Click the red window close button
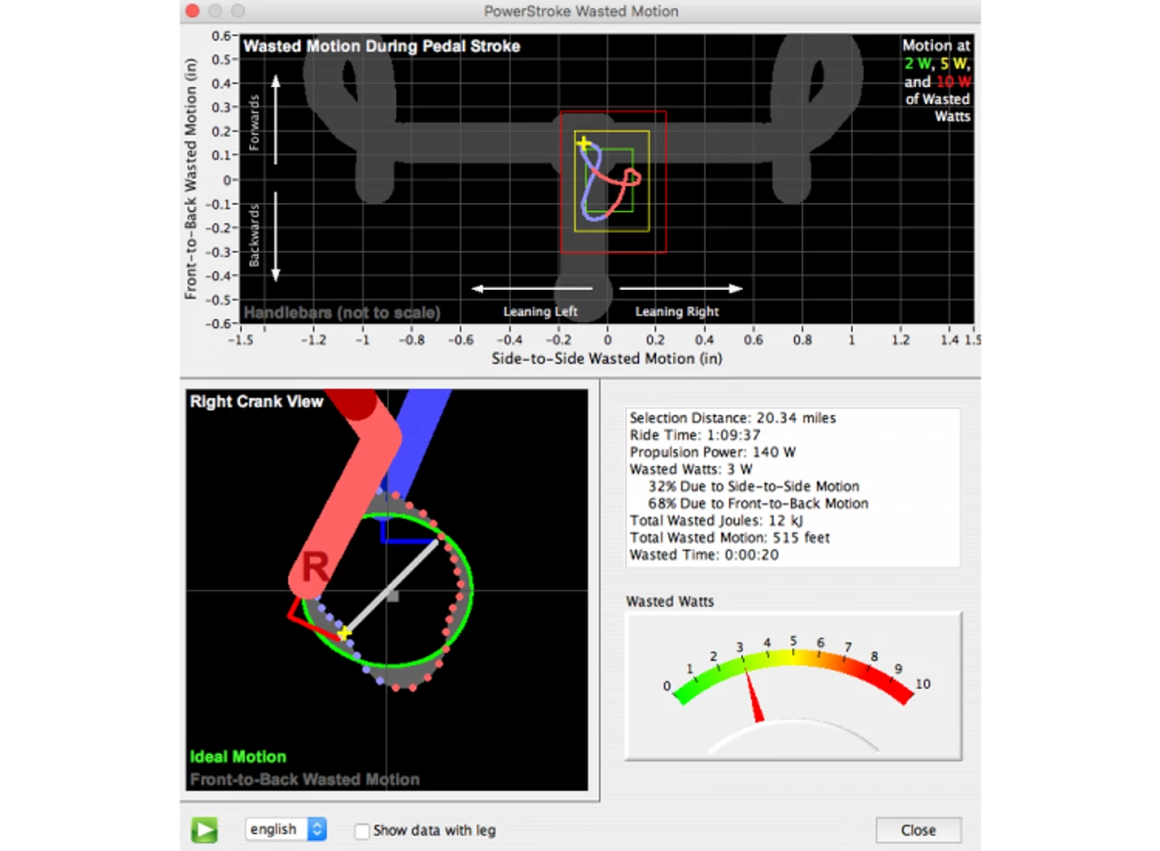 pyautogui.click(x=191, y=12)
